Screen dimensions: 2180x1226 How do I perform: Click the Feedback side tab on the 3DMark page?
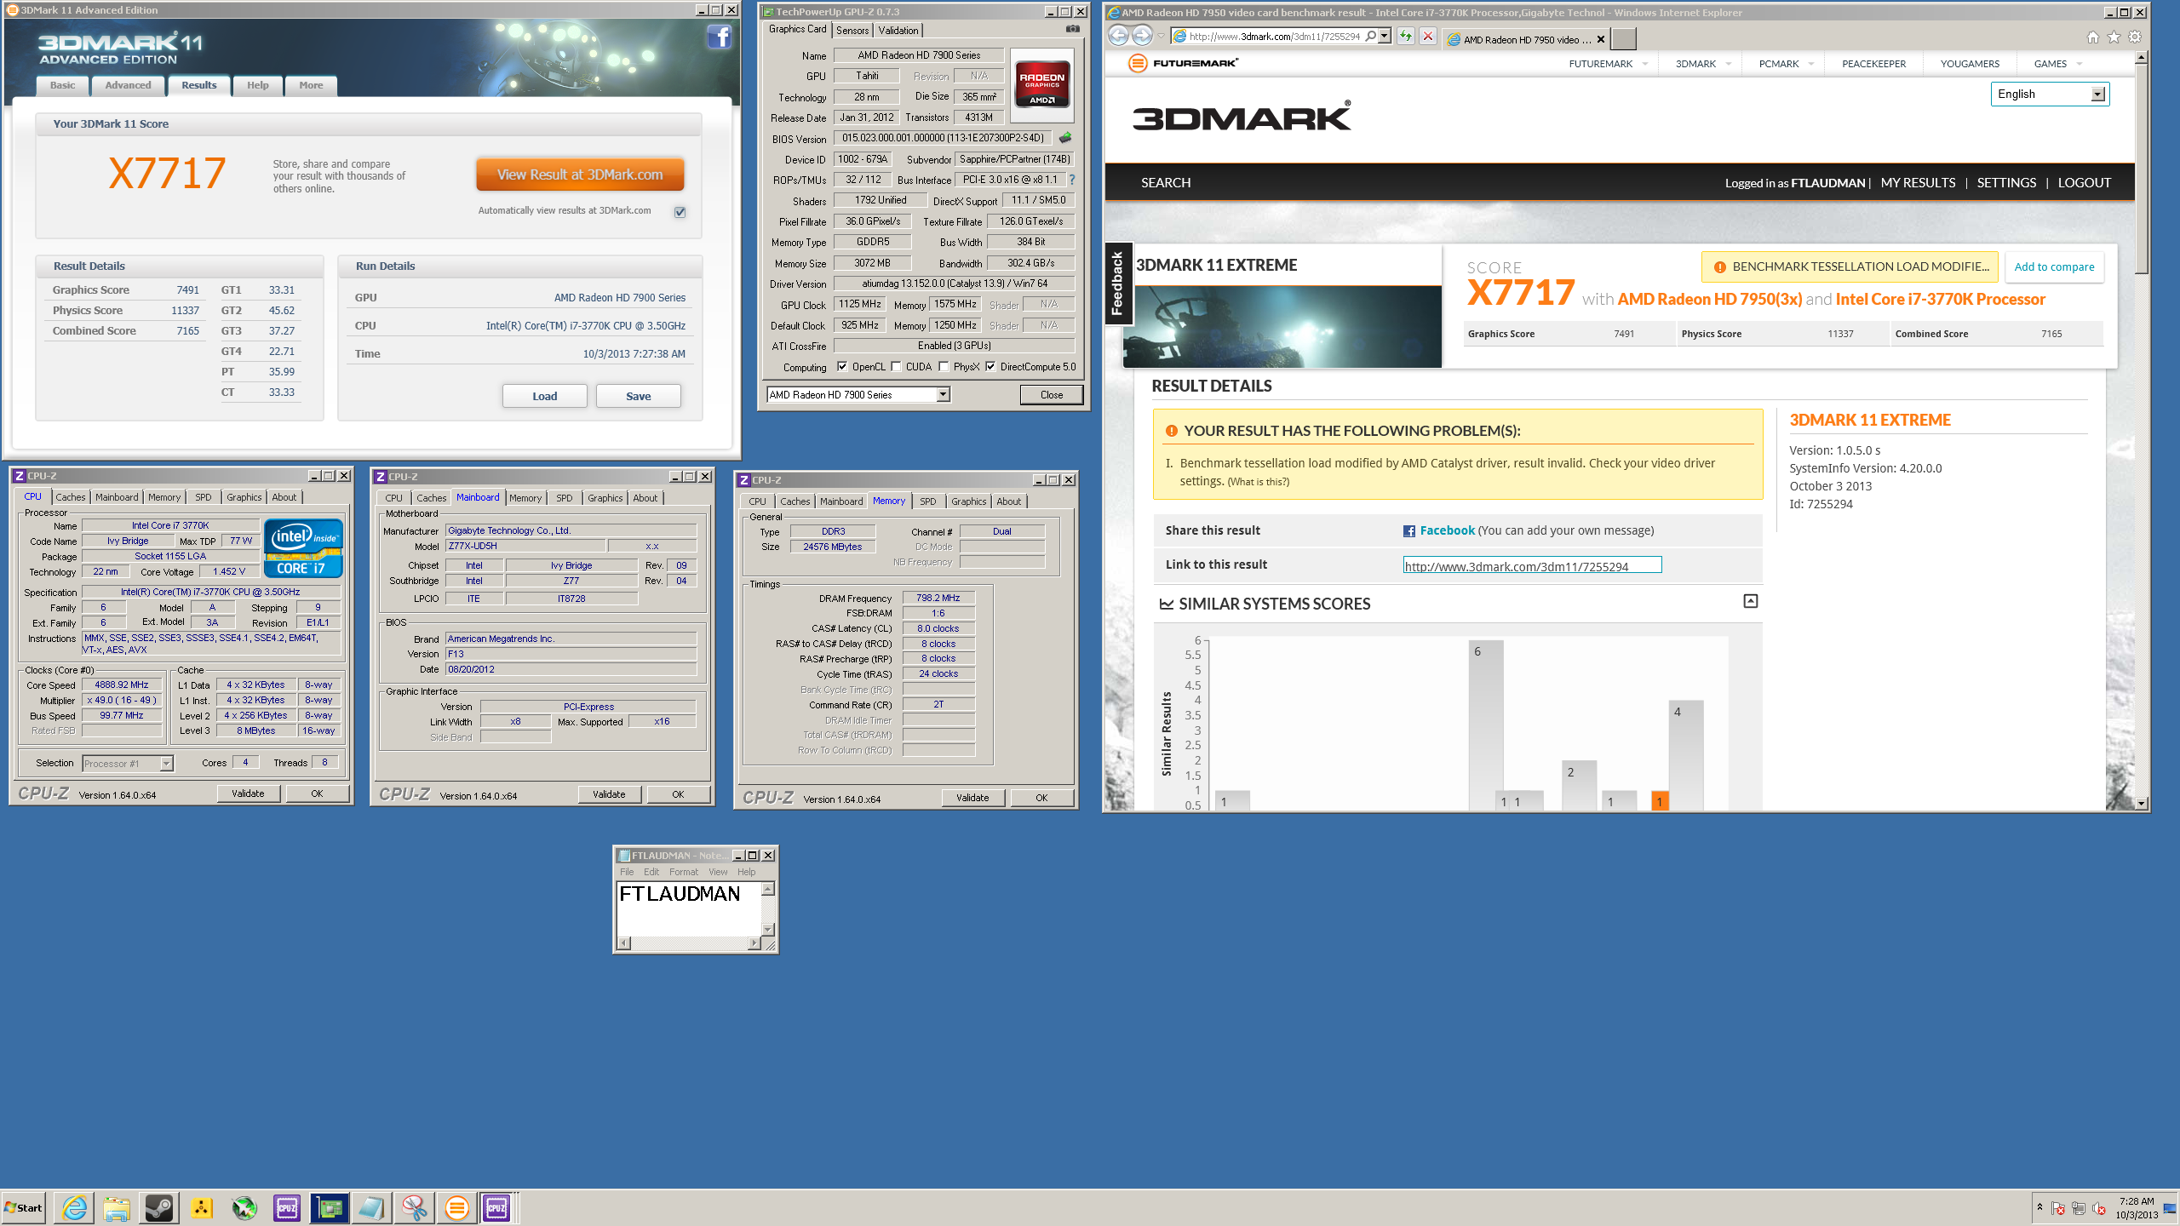(1117, 284)
